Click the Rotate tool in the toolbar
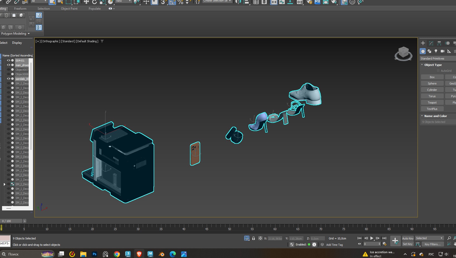456x258 pixels. click(x=95, y=2)
